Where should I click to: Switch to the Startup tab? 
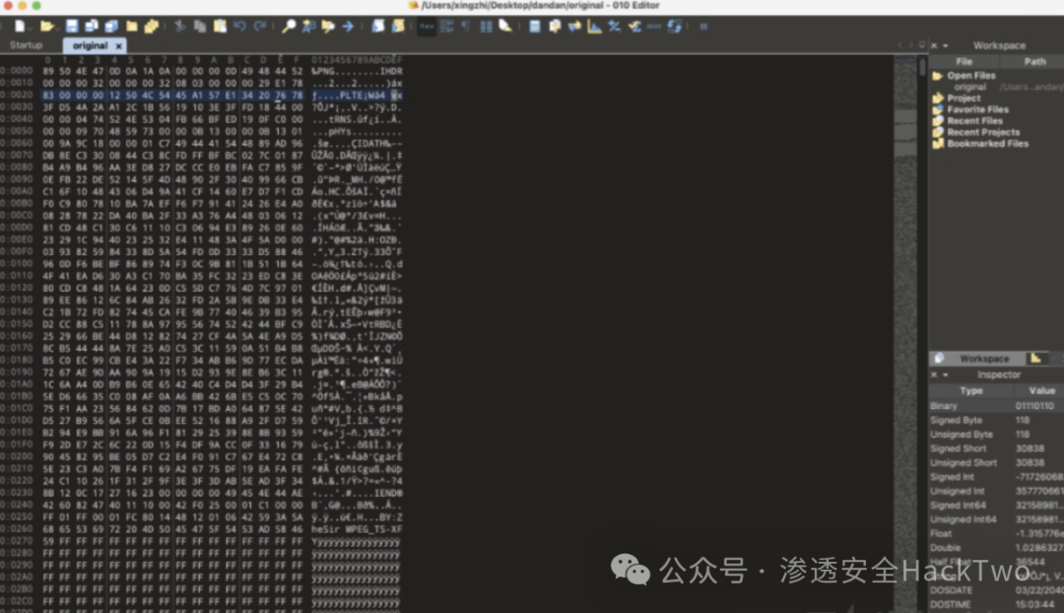26,45
